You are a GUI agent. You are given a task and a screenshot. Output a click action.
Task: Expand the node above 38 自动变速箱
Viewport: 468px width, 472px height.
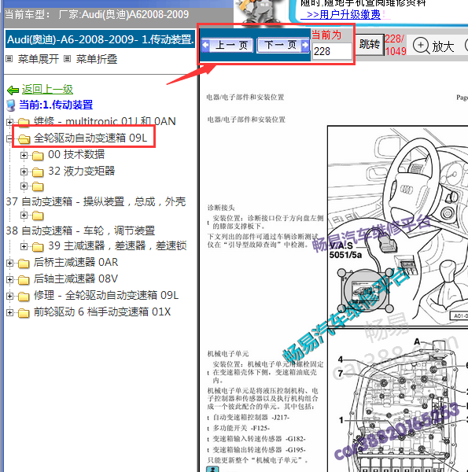24,215
